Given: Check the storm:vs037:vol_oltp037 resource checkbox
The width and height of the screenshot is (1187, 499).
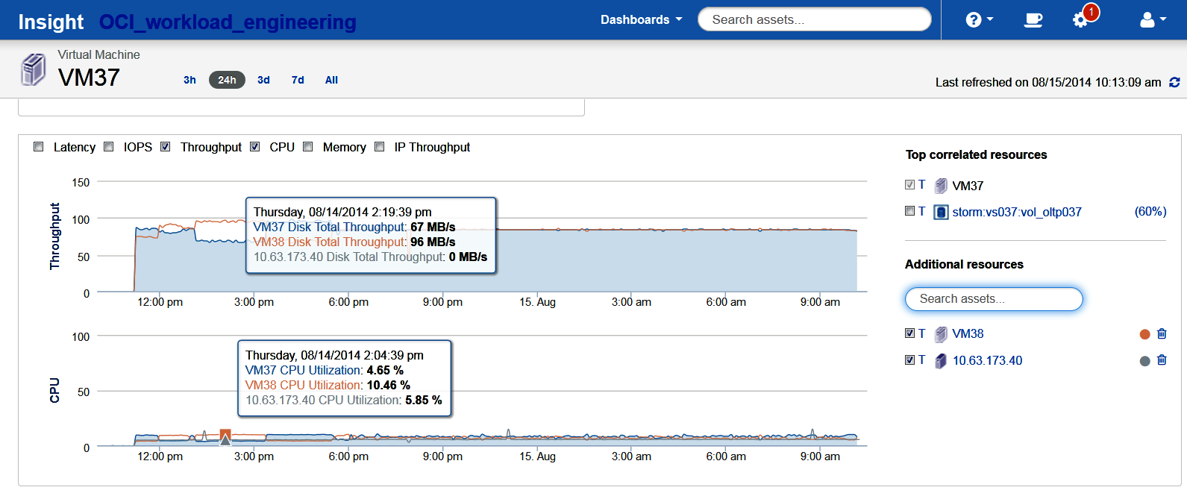Looking at the screenshot, I should (909, 211).
